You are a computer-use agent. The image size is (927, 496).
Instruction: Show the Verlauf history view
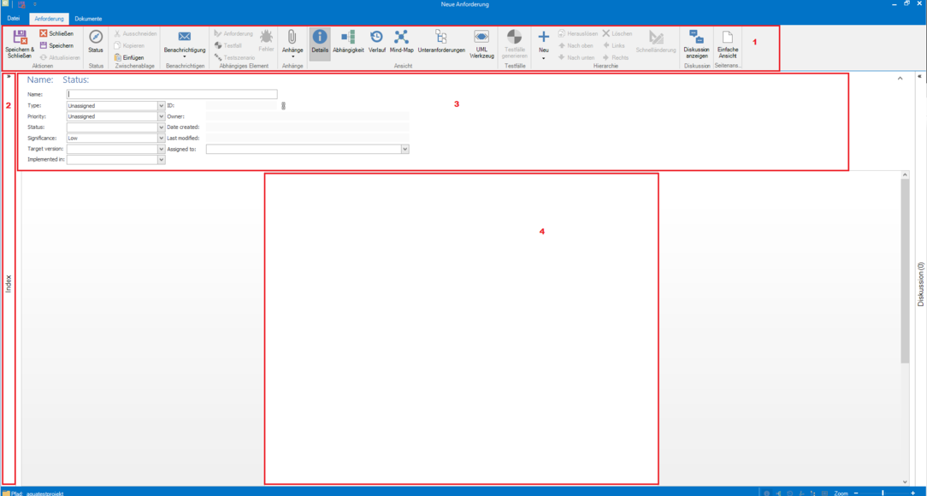point(376,38)
